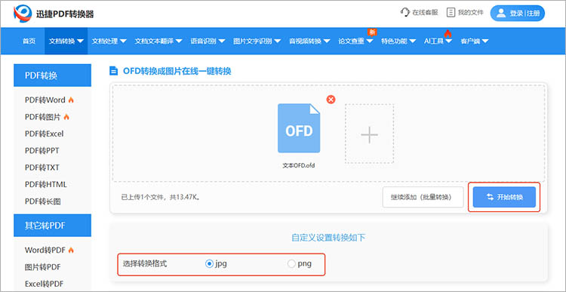Select PDF转长图 in the sidebar
Viewport: 566px width, 292px height.
click(x=42, y=201)
